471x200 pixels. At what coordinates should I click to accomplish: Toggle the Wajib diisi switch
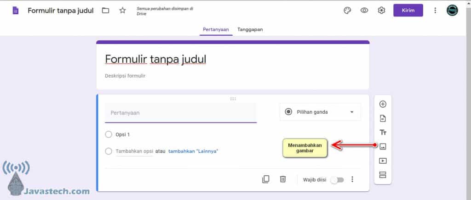(337, 180)
